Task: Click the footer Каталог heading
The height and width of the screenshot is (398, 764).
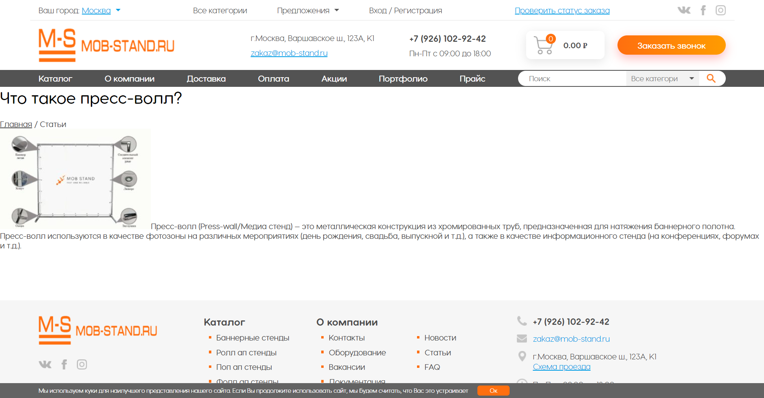Action: tap(224, 322)
